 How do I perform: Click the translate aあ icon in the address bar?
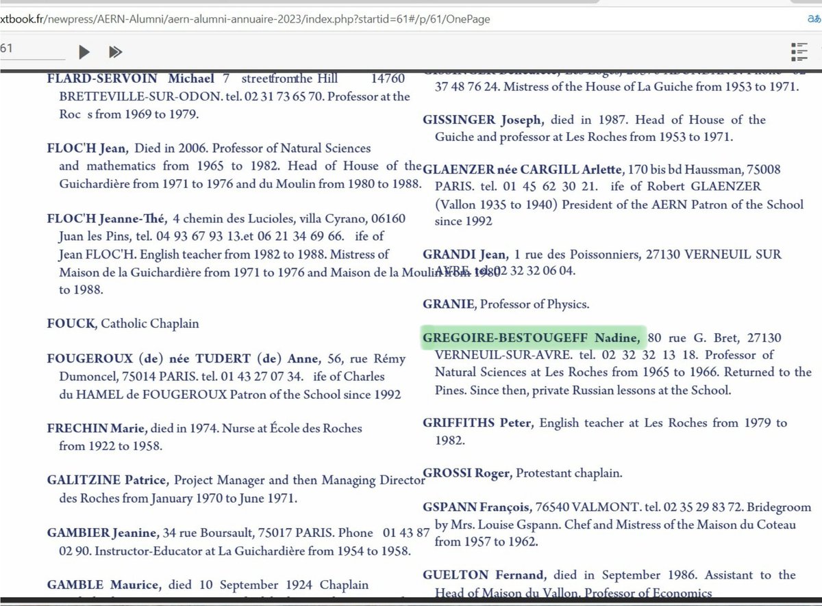pyautogui.click(x=814, y=19)
